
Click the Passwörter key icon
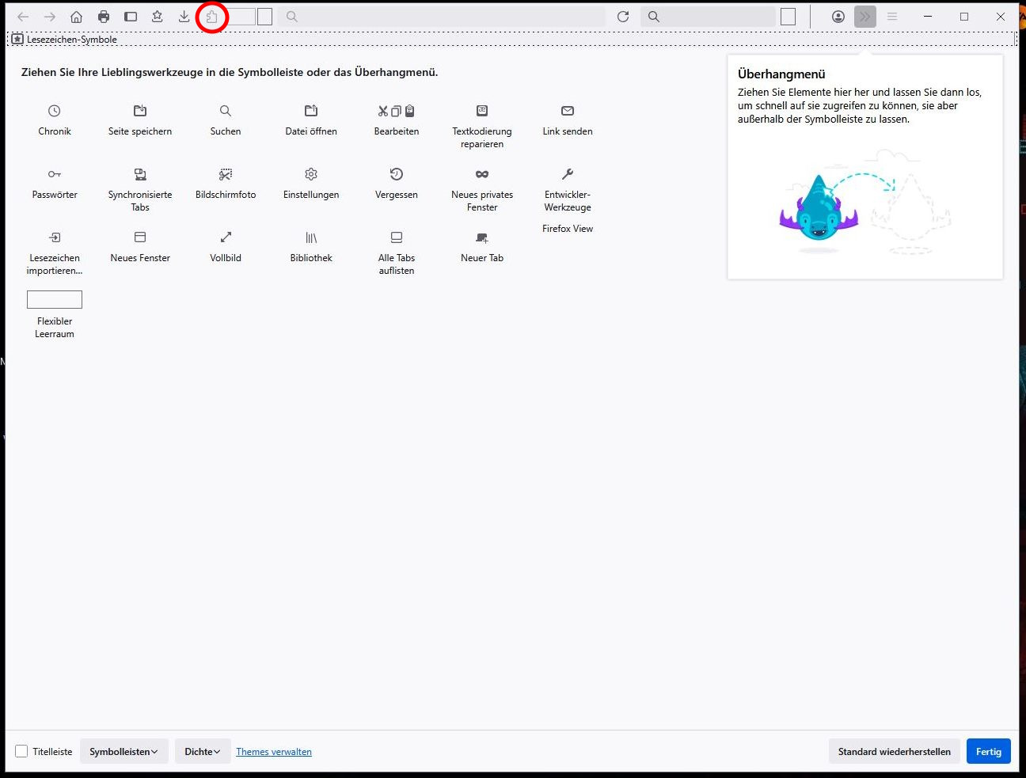(54, 174)
